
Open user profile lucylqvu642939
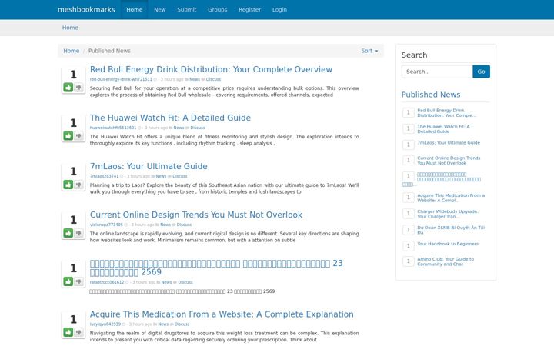point(105,324)
